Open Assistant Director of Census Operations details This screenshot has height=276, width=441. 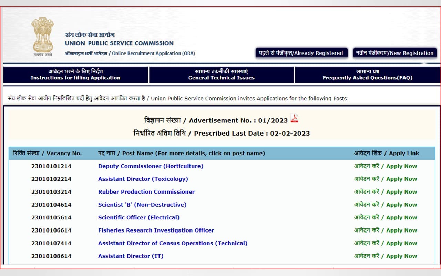(172, 243)
